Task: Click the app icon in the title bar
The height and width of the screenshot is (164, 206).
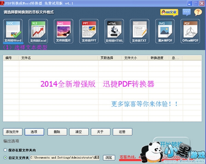Action: [x=2, y=3]
